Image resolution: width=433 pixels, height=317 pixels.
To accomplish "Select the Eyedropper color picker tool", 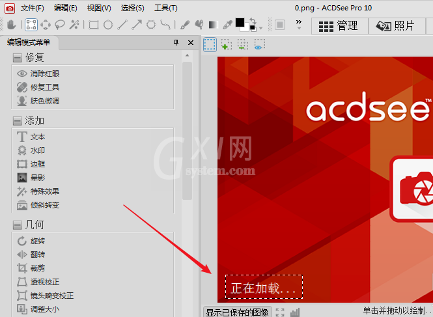I will [x=227, y=25].
